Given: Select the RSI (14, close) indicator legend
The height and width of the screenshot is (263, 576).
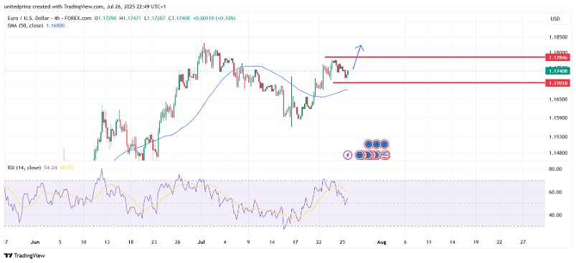Looking at the screenshot, I should pyautogui.click(x=24, y=167).
